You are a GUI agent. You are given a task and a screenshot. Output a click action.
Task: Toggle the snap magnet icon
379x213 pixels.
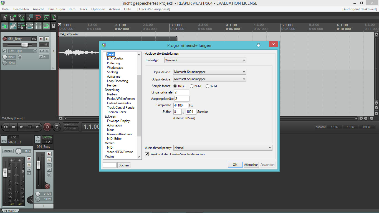point(46,26)
